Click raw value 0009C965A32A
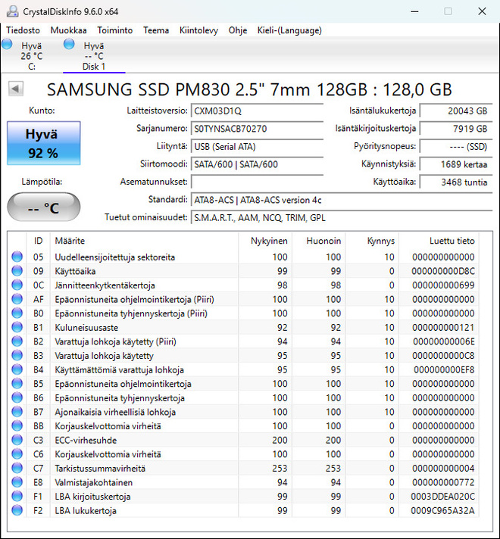This screenshot has width=500, height=539. tap(442, 510)
